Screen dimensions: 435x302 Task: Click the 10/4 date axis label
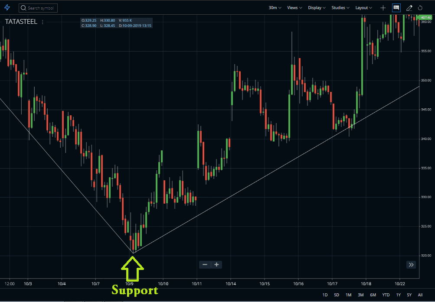62,284
